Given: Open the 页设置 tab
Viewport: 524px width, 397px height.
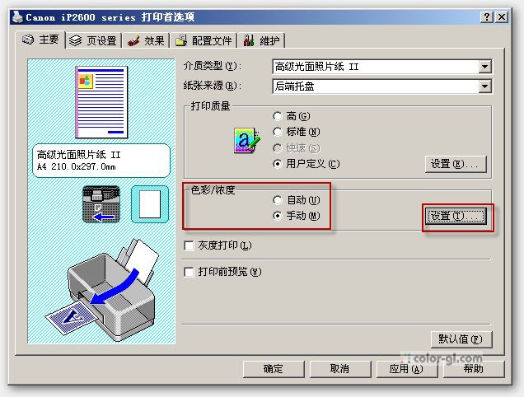Looking at the screenshot, I should pyautogui.click(x=93, y=40).
